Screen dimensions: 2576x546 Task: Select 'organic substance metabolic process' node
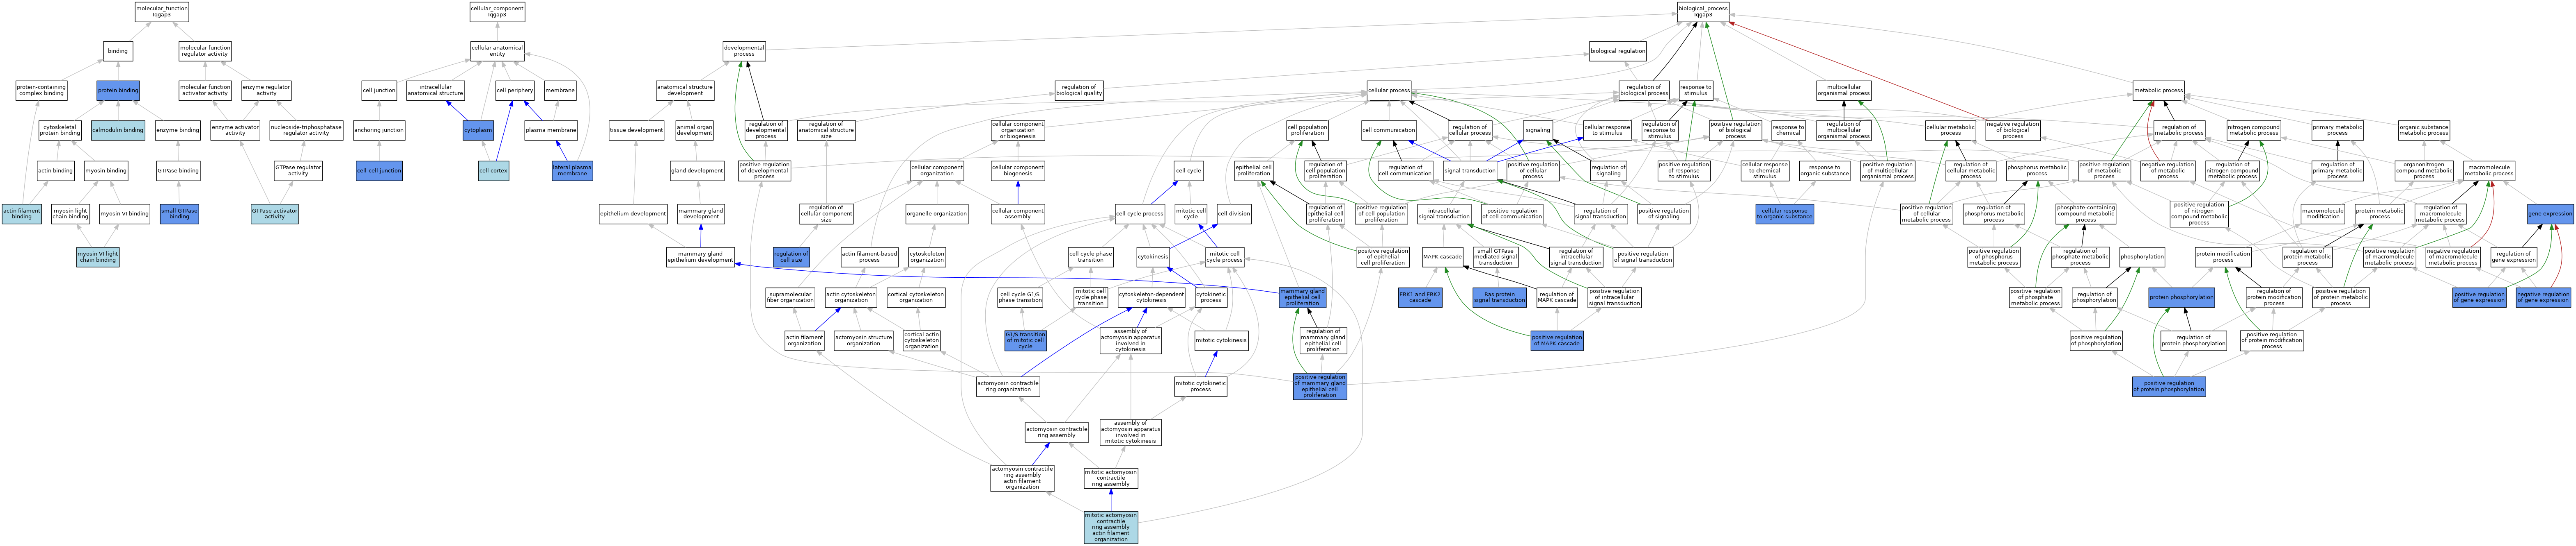[2424, 130]
